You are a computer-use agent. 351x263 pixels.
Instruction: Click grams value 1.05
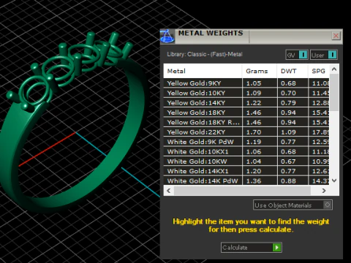254,83
